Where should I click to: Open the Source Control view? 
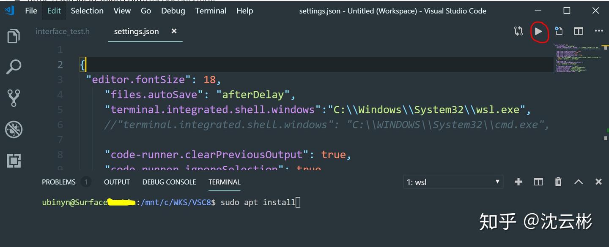point(13,98)
